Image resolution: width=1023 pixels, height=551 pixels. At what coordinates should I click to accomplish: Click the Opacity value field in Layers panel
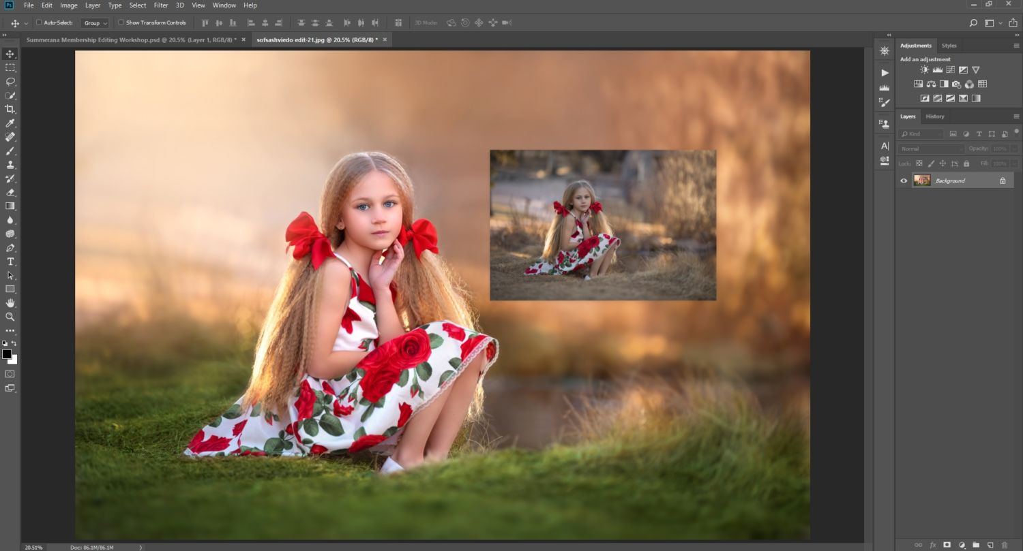click(1000, 148)
